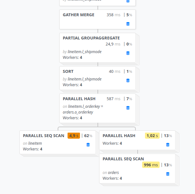This screenshot has height=194, width=195.
Task: Click database icon in Sort node
Action: click(x=128, y=80)
